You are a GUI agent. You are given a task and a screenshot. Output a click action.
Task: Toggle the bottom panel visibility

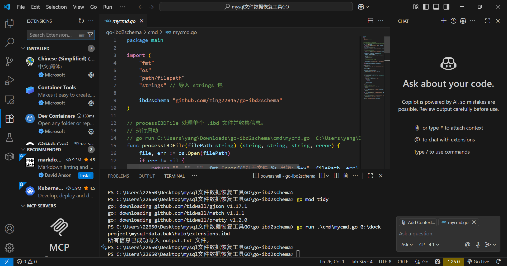pyautogui.click(x=436, y=7)
